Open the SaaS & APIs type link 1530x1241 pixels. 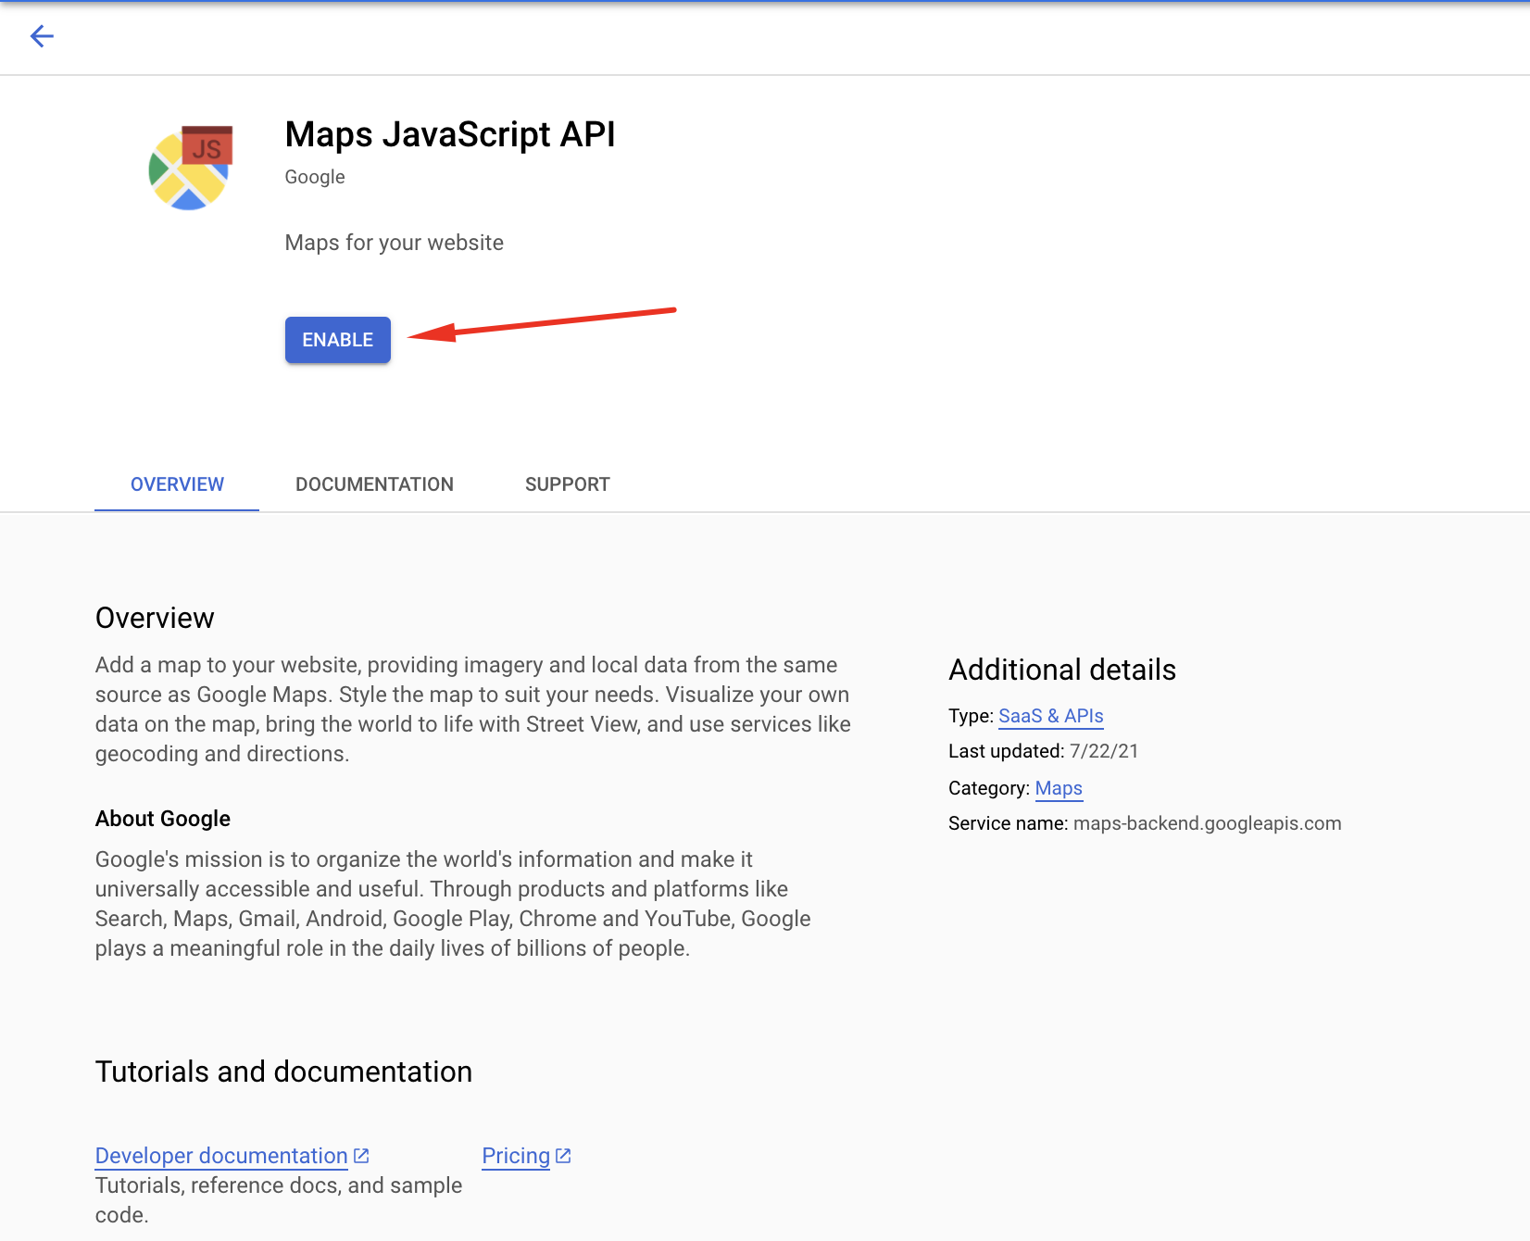(1050, 716)
